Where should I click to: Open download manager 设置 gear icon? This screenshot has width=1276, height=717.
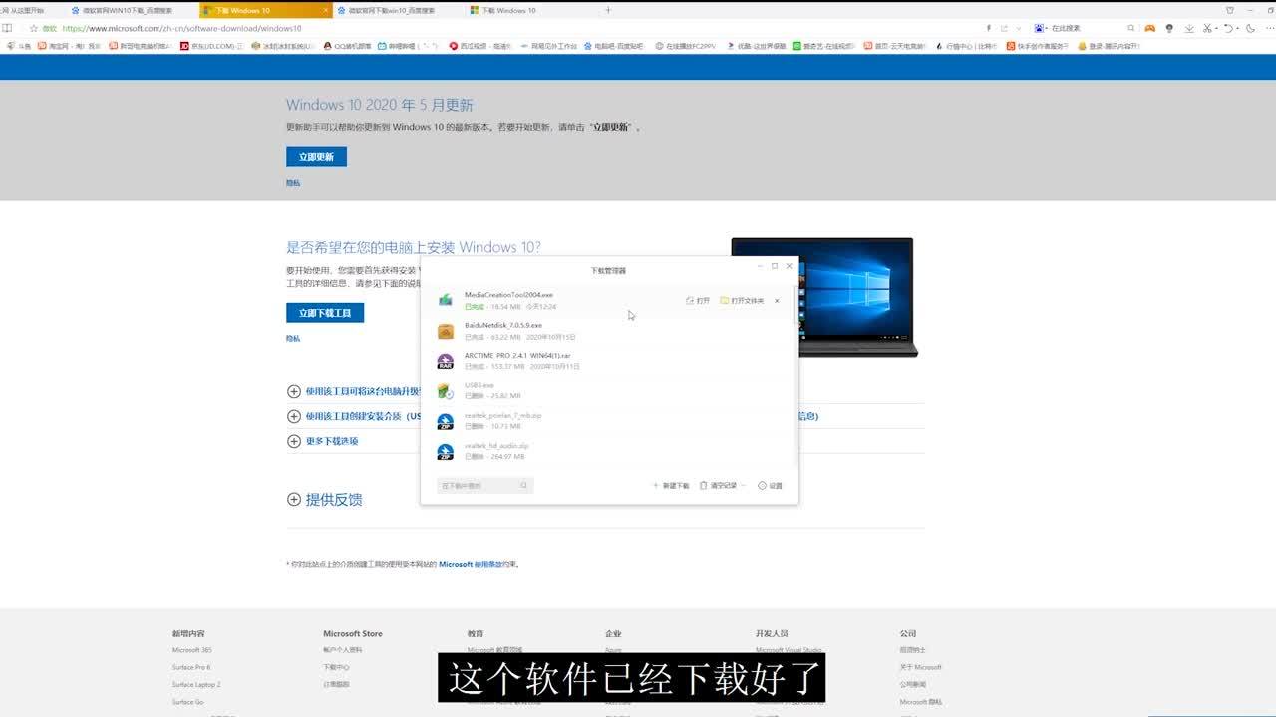tap(763, 486)
